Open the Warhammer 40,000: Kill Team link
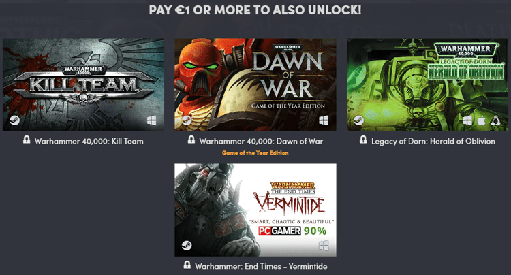 point(89,141)
